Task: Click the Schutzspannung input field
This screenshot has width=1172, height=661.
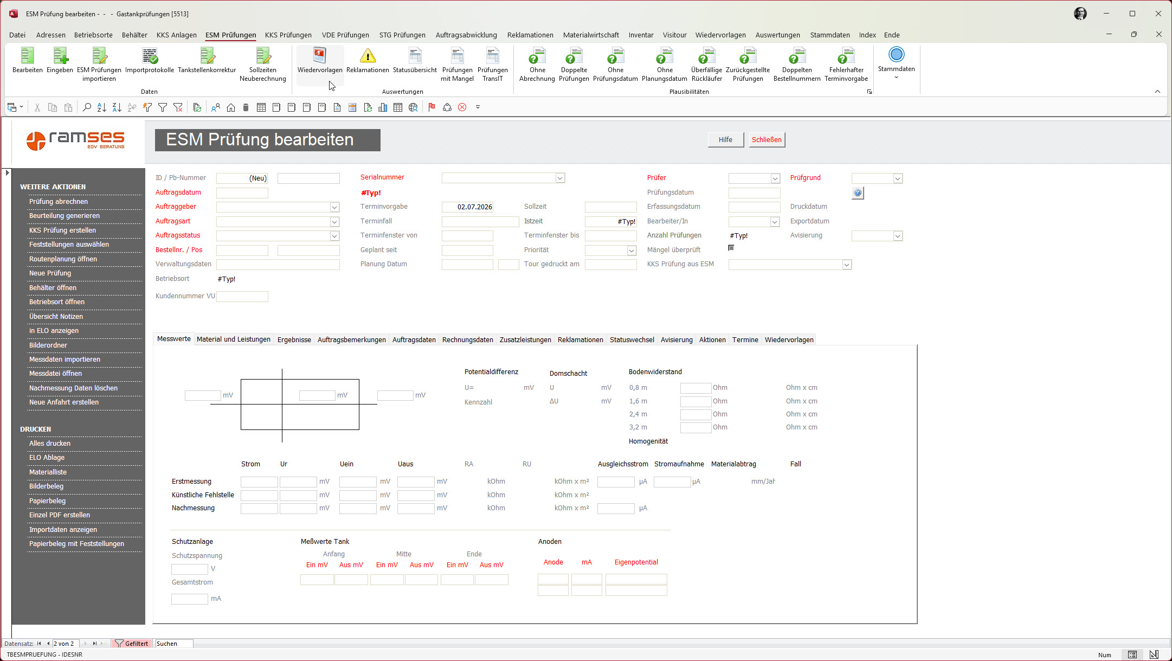Action: pos(190,569)
